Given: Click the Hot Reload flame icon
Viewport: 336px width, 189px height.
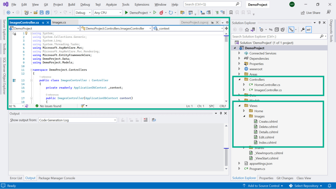Looking at the screenshot, I should tap(161, 13).
